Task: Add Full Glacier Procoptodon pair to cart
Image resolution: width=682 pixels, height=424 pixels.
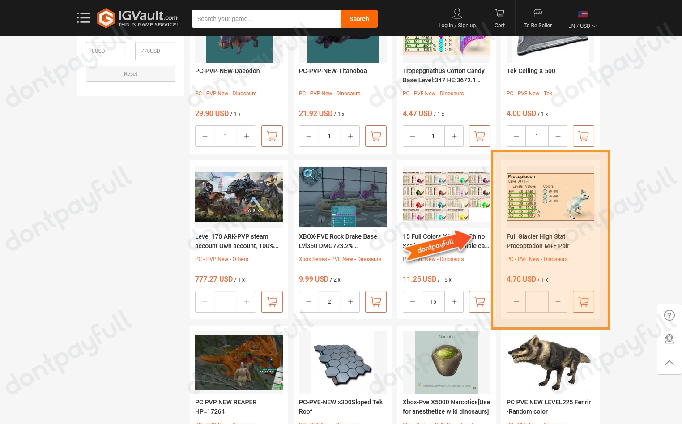Action: (583, 302)
